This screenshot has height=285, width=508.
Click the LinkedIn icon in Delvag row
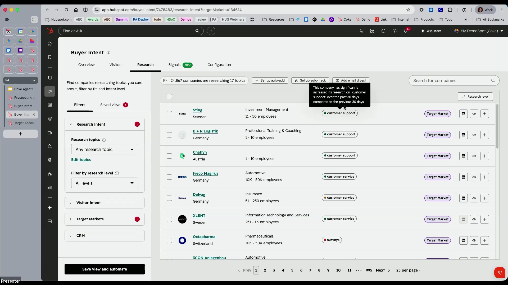click(463, 198)
